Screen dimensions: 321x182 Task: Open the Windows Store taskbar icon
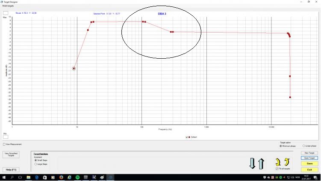point(45,177)
